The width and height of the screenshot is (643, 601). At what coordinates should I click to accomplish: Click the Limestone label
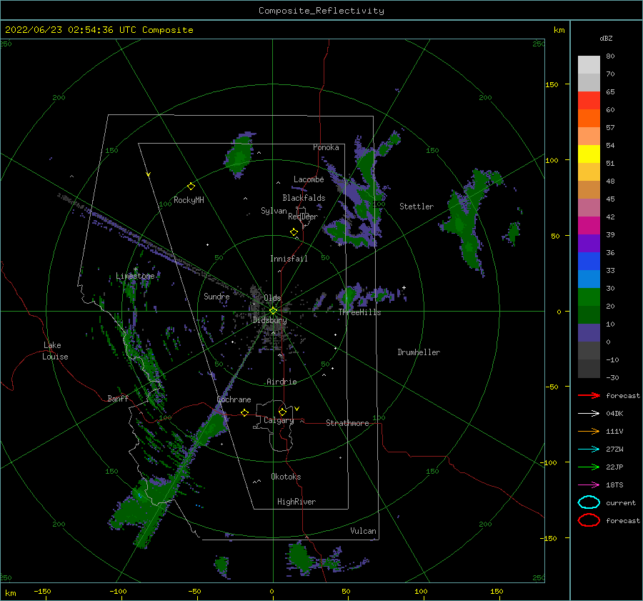tap(135, 276)
